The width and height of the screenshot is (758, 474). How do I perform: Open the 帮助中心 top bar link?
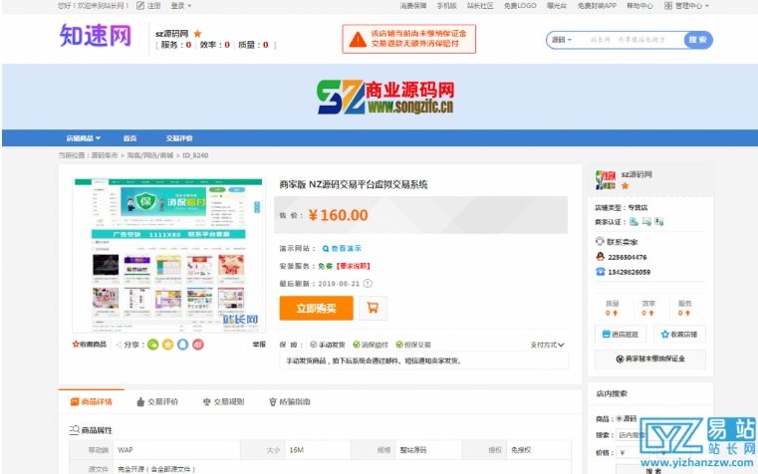click(639, 5)
